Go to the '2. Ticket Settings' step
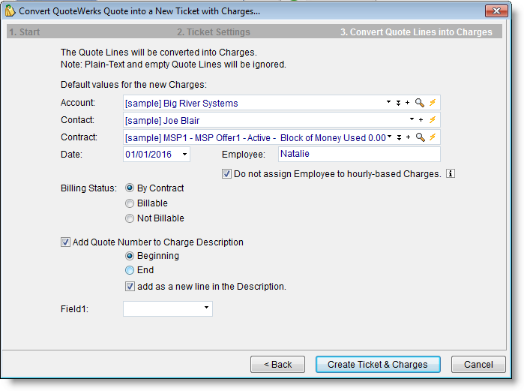The image size is (524, 391). tap(214, 32)
